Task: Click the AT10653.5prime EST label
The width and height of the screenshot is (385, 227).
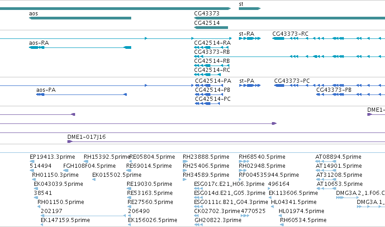Action: pyautogui.click(x=340, y=184)
